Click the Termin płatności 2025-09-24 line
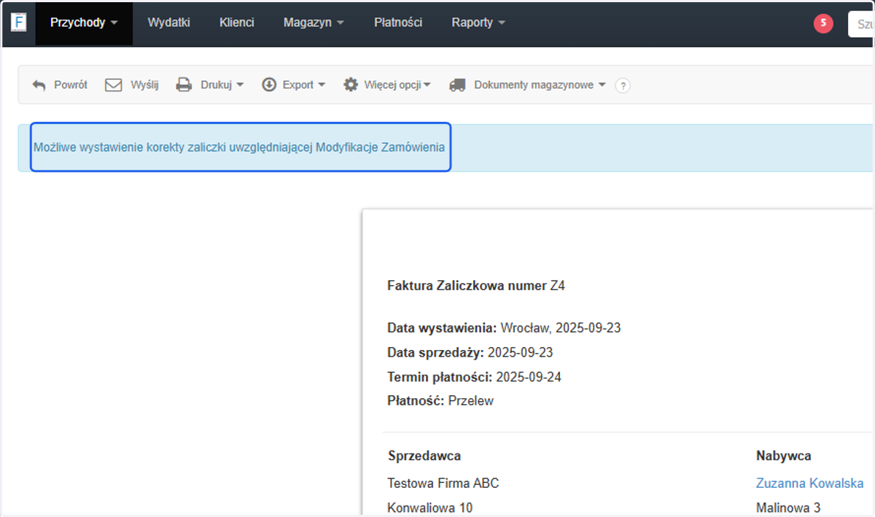875x517 pixels. tap(474, 377)
